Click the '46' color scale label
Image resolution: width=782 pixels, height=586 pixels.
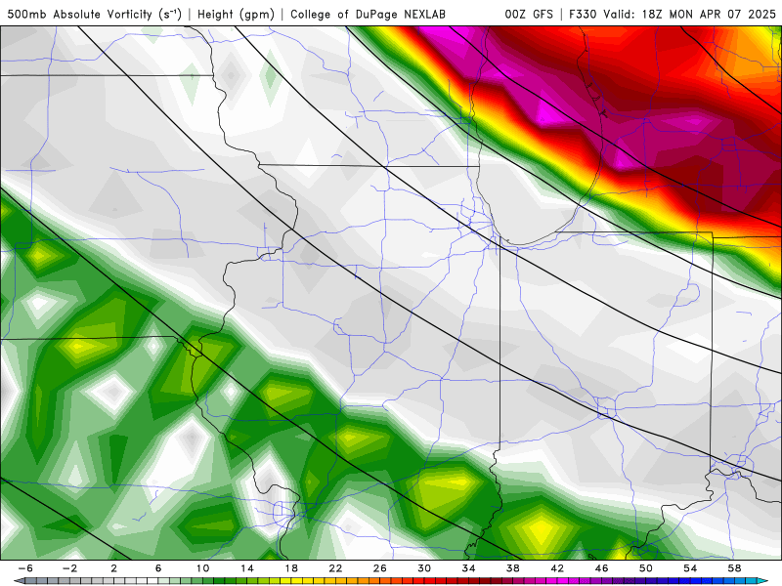(601, 568)
